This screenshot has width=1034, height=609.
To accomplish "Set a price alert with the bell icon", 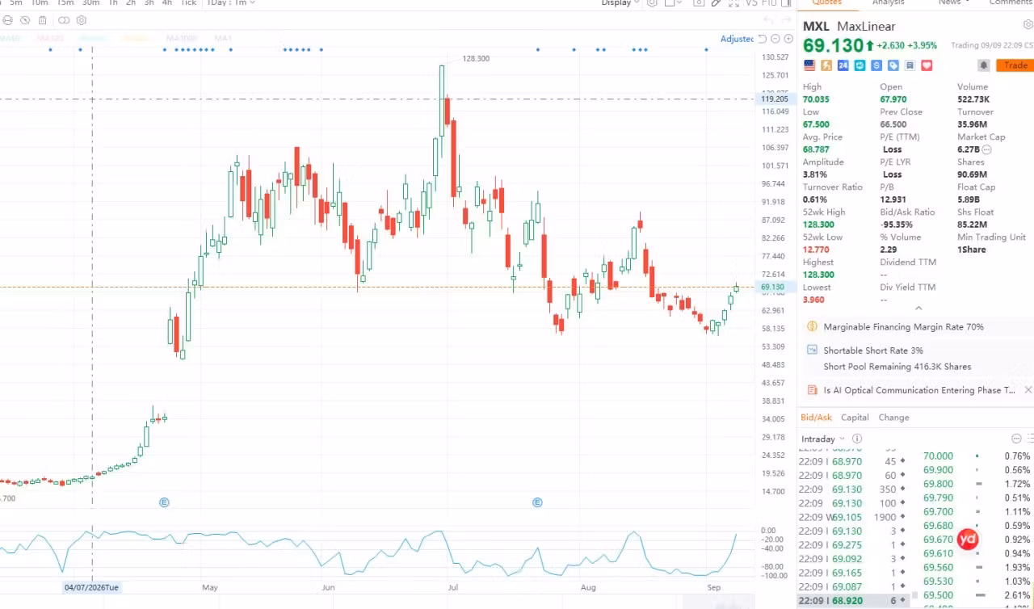I will coord(984,65).
